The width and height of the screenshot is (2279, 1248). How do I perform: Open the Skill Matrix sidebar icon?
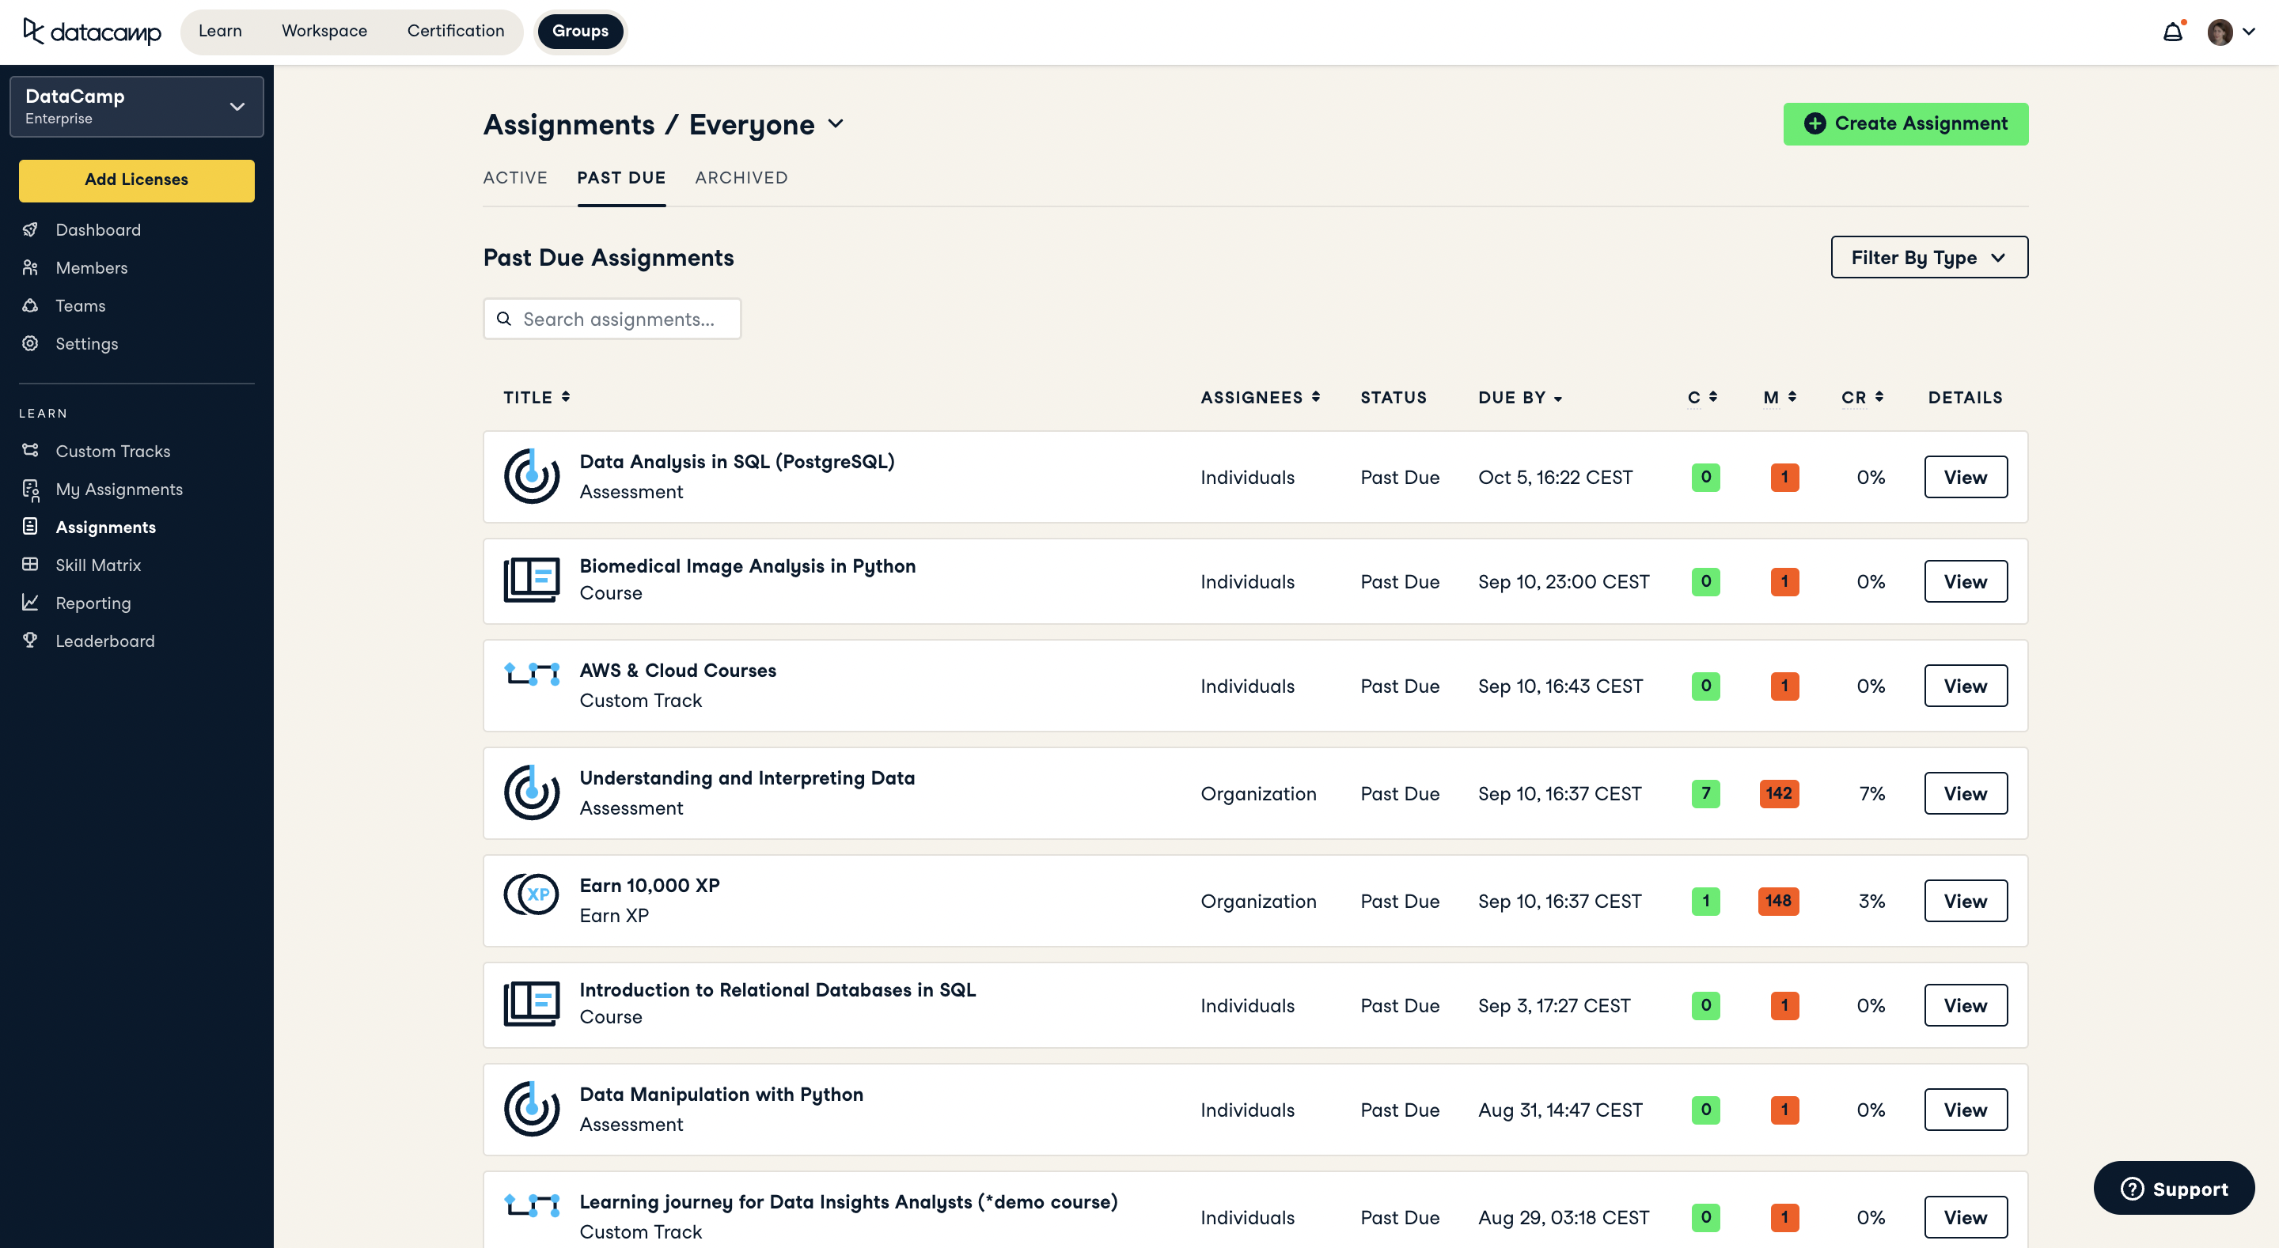point(30,565)
